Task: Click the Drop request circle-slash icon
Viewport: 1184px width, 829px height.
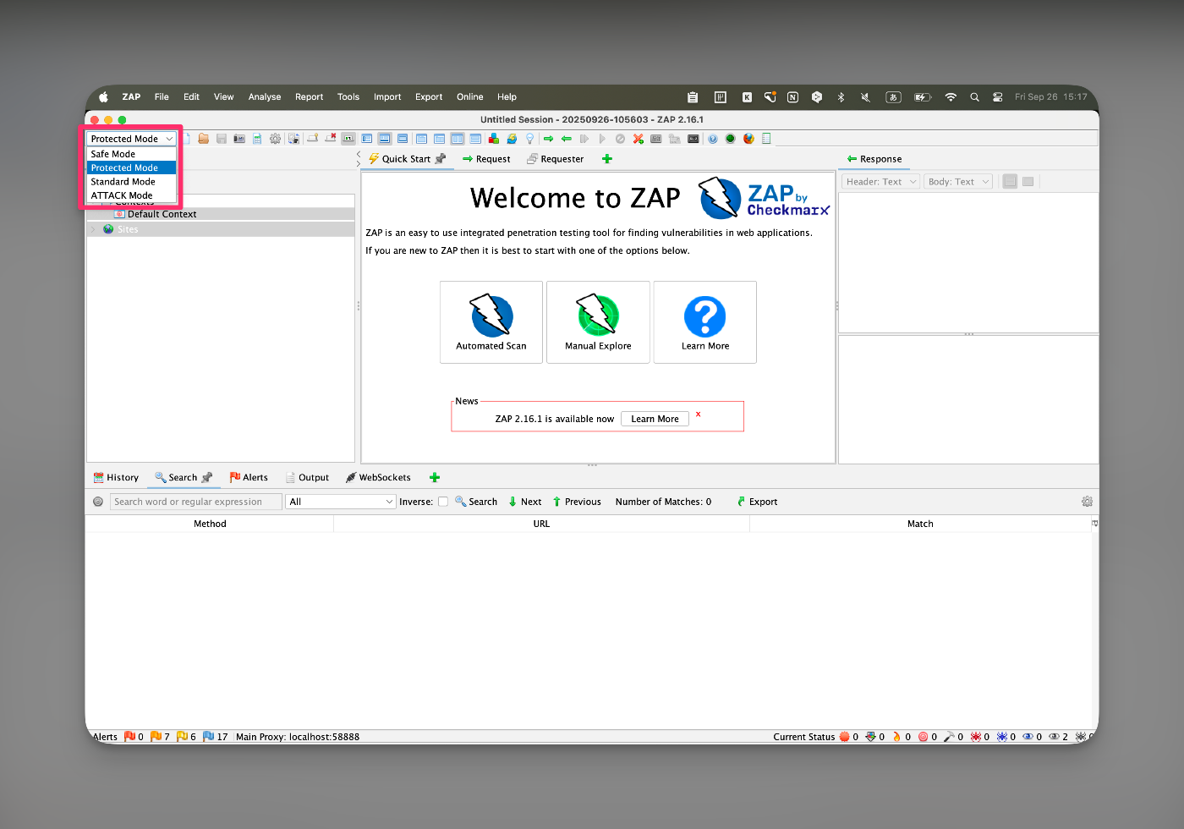Action: [x=620, y=139]
